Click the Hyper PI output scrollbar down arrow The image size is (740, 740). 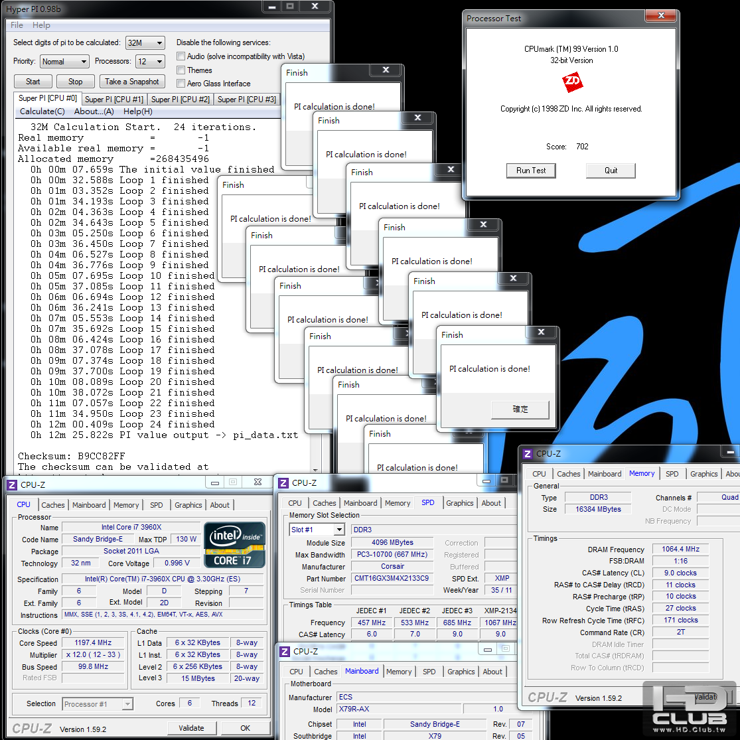click(x=315, y=470)
